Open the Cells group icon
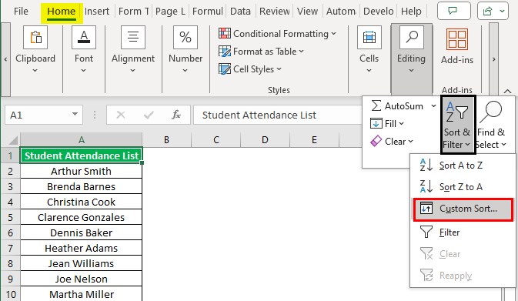518x301 pixels. (369, 37)
